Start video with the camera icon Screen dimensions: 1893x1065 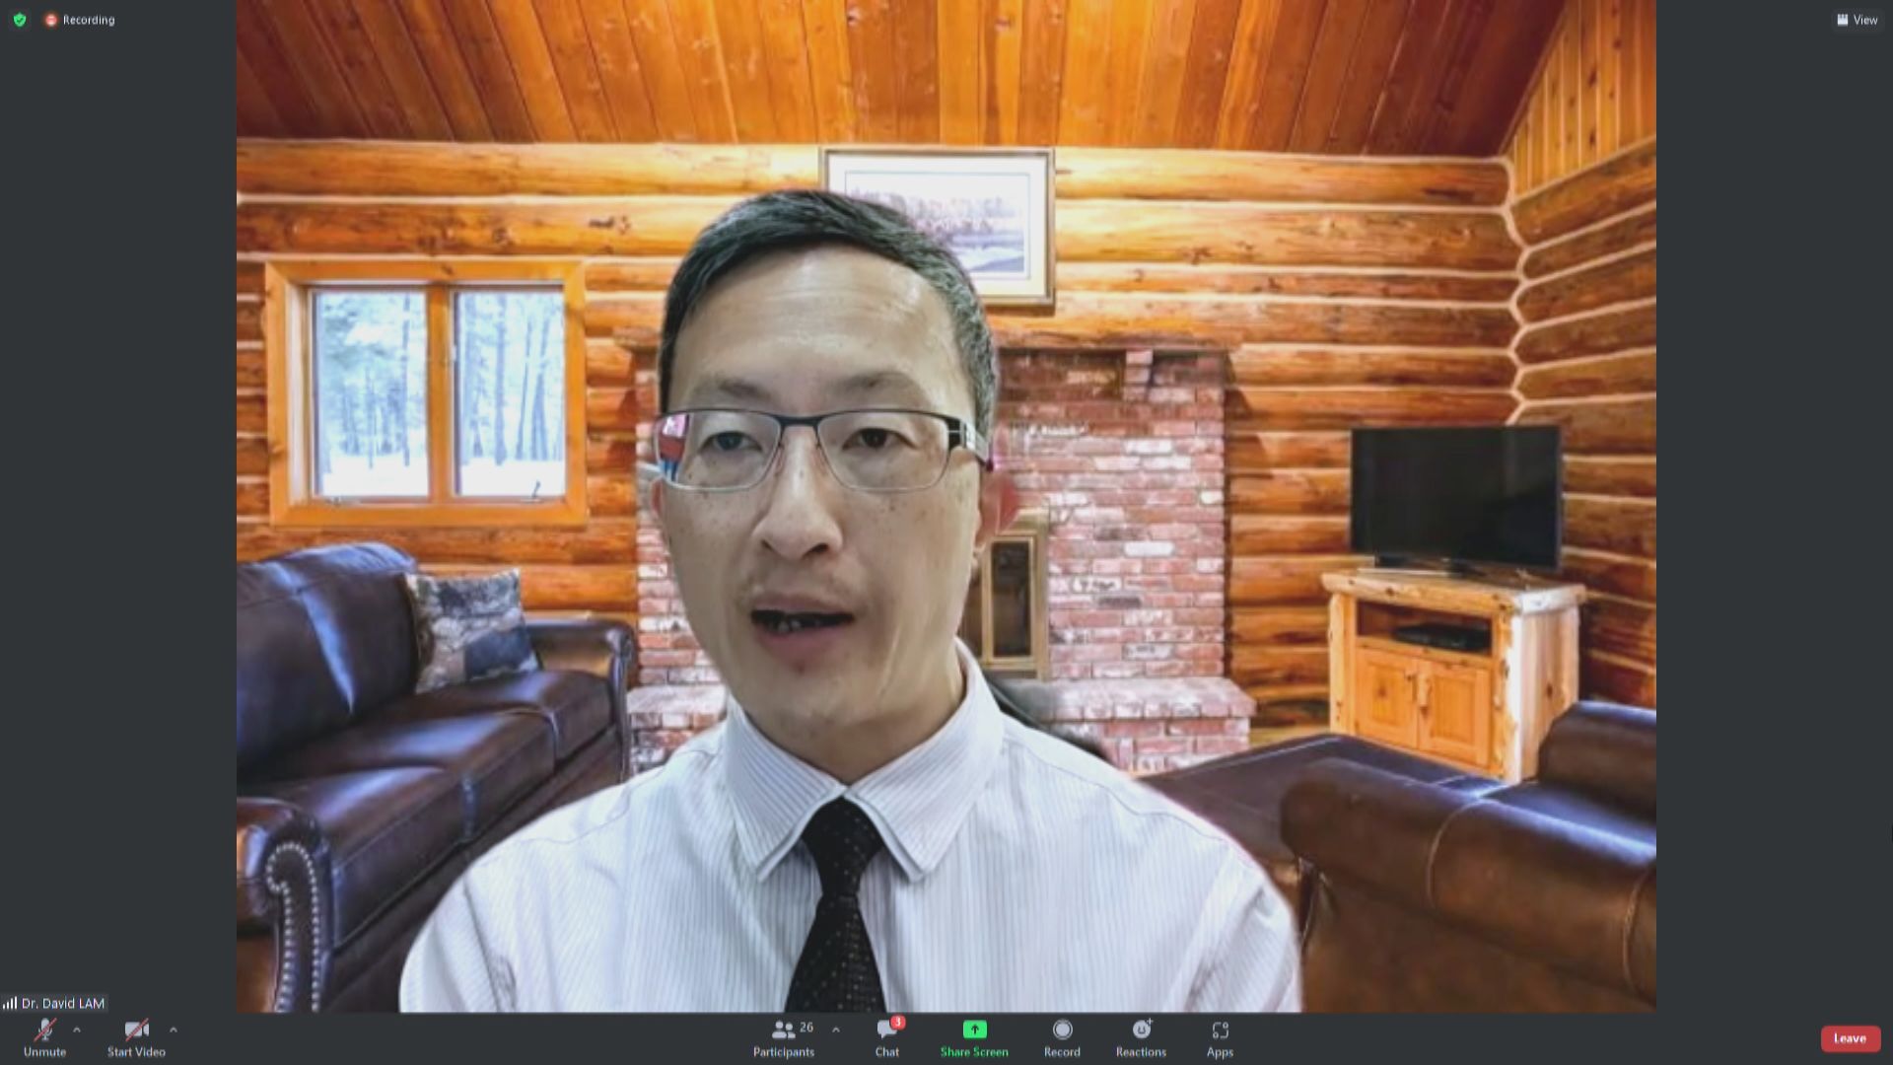[136, 1036]
